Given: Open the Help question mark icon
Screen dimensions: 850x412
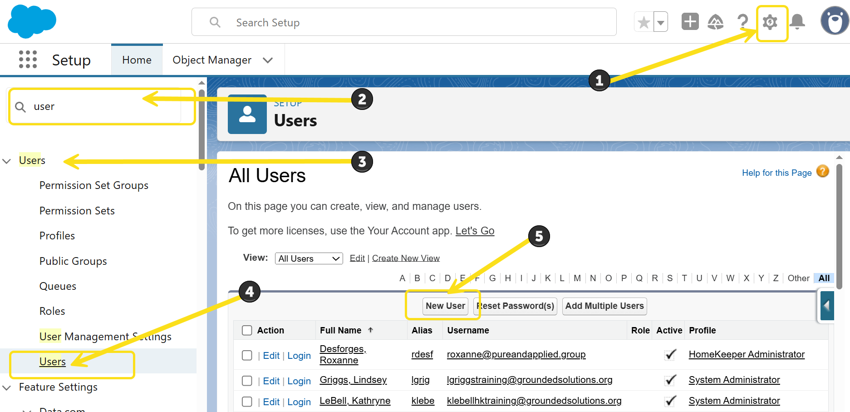Looking at the screenshot, I should (742, 22).
